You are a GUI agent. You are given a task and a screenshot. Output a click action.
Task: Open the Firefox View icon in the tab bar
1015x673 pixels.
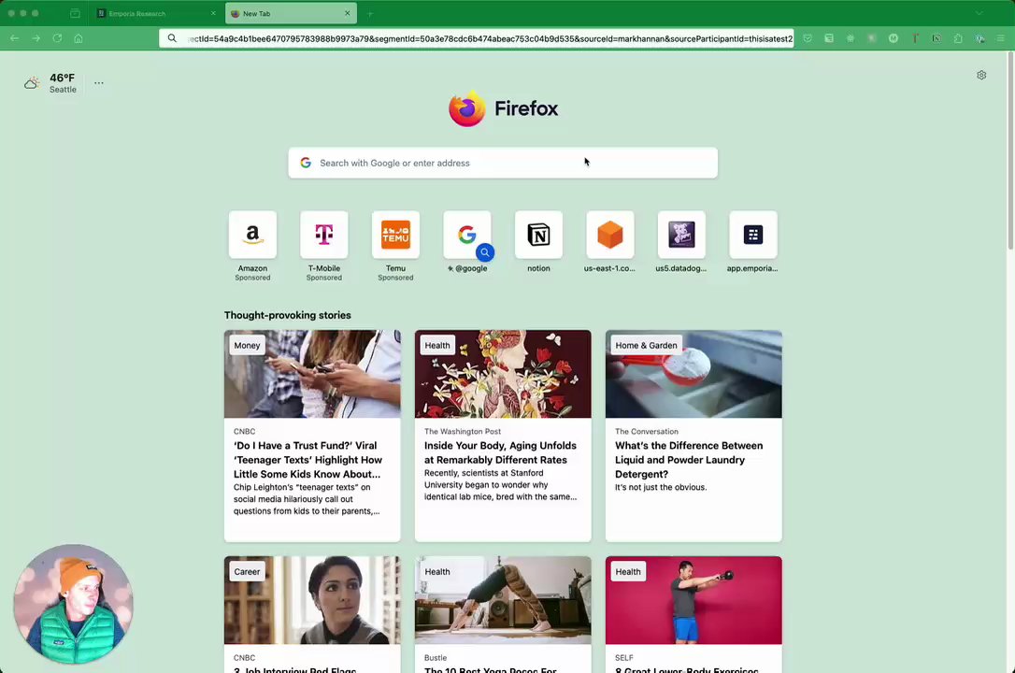[75, 13]
